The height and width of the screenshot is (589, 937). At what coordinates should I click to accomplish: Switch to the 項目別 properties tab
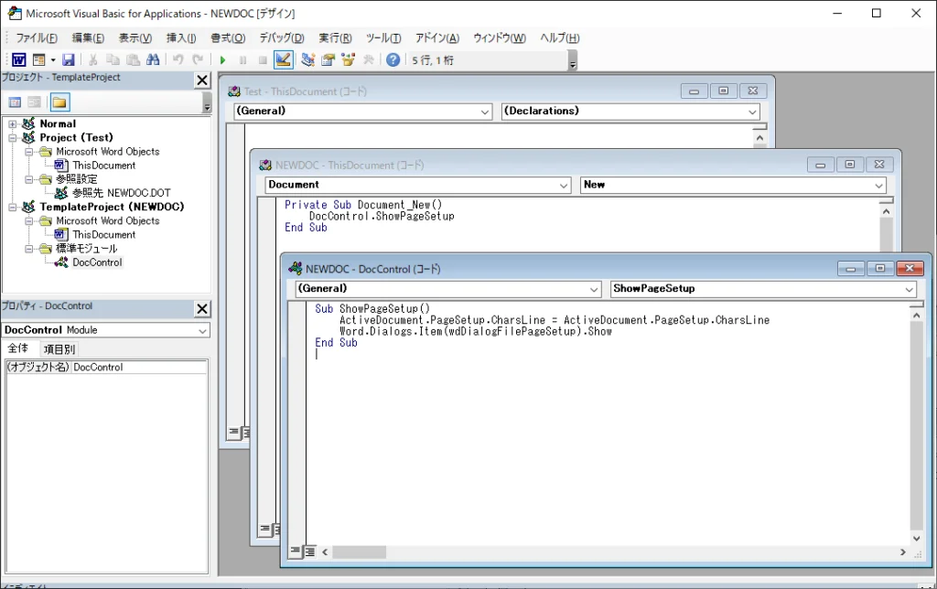point(59,349)
